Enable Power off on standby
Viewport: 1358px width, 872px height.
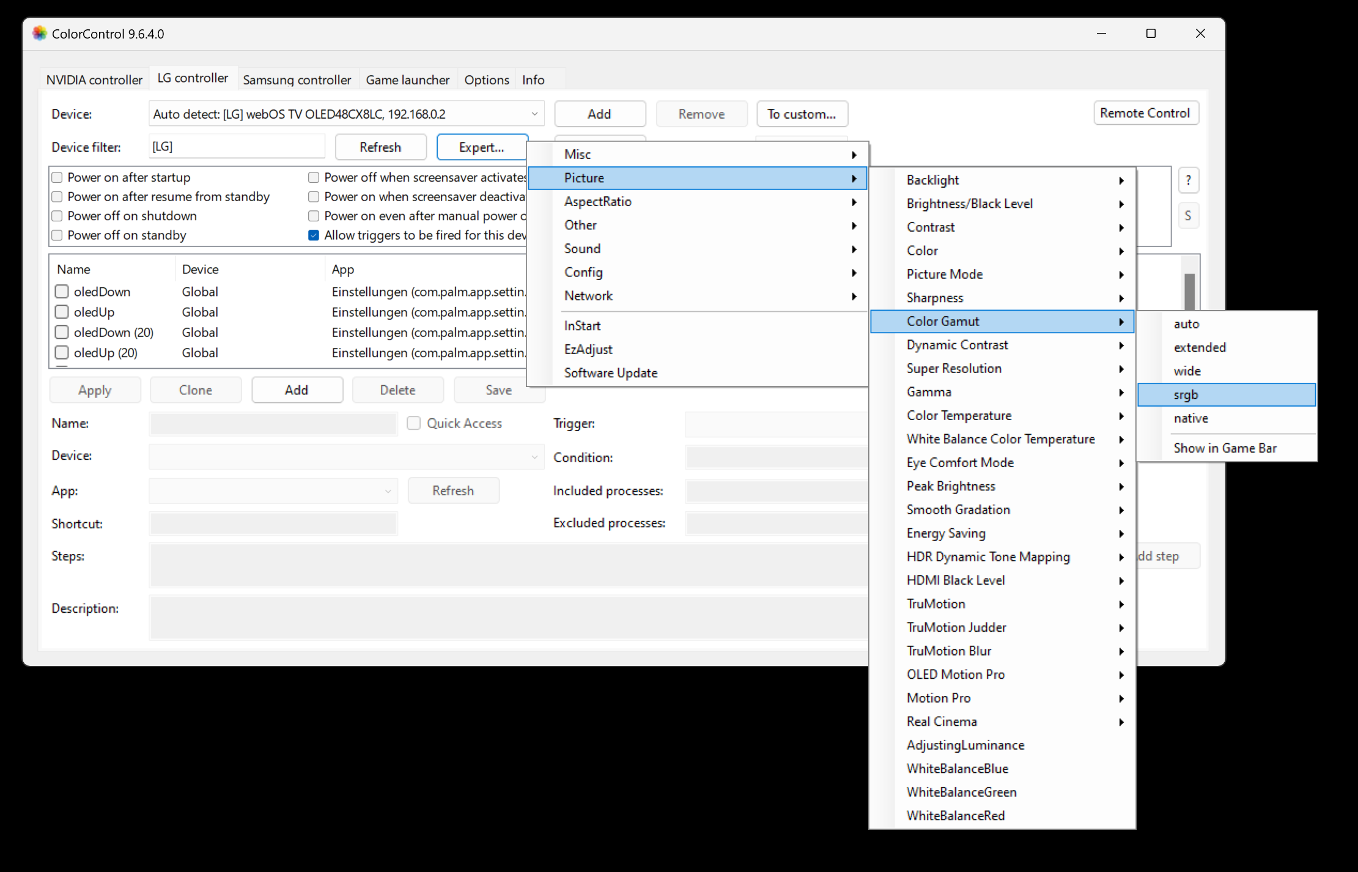click(57, 235)
